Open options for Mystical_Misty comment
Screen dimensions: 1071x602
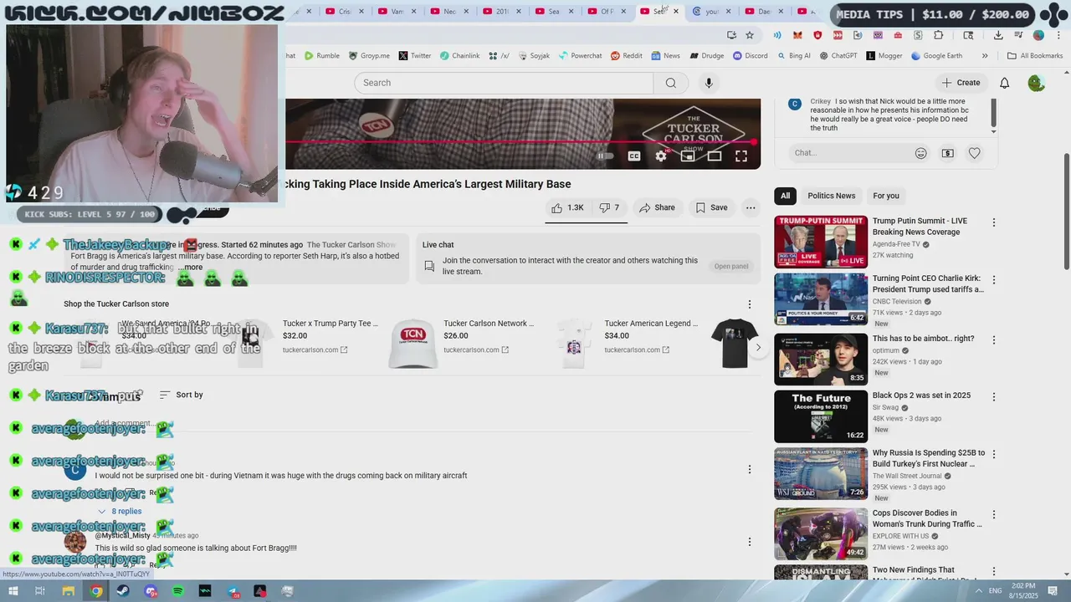tap(750, 542)
